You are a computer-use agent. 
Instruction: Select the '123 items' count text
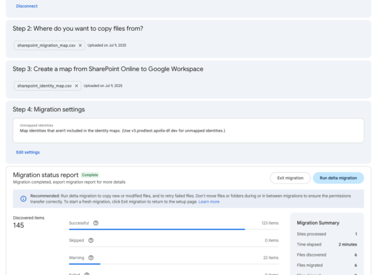tap(270, 223)
